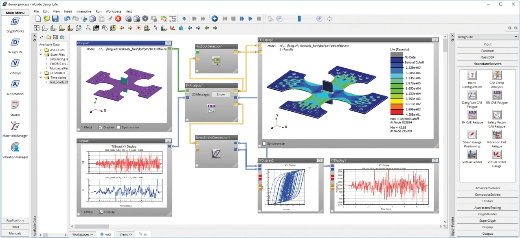
Task: Collapse the Excel Files folder
Action: 41,54
